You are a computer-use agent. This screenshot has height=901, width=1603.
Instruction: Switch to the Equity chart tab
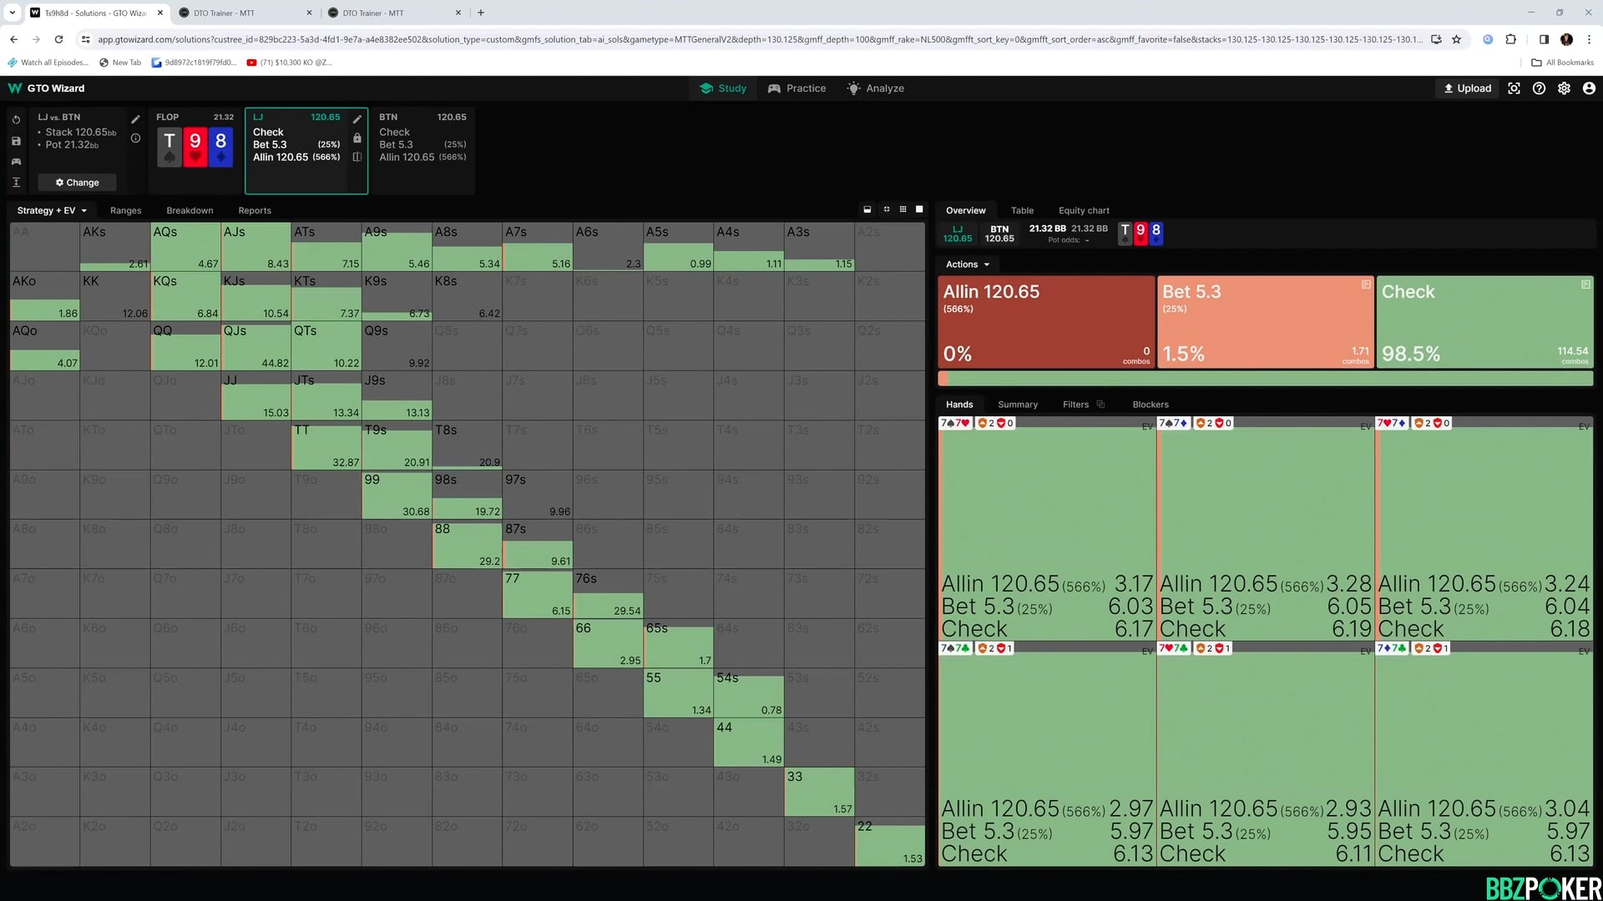(x=1083, y=210)
